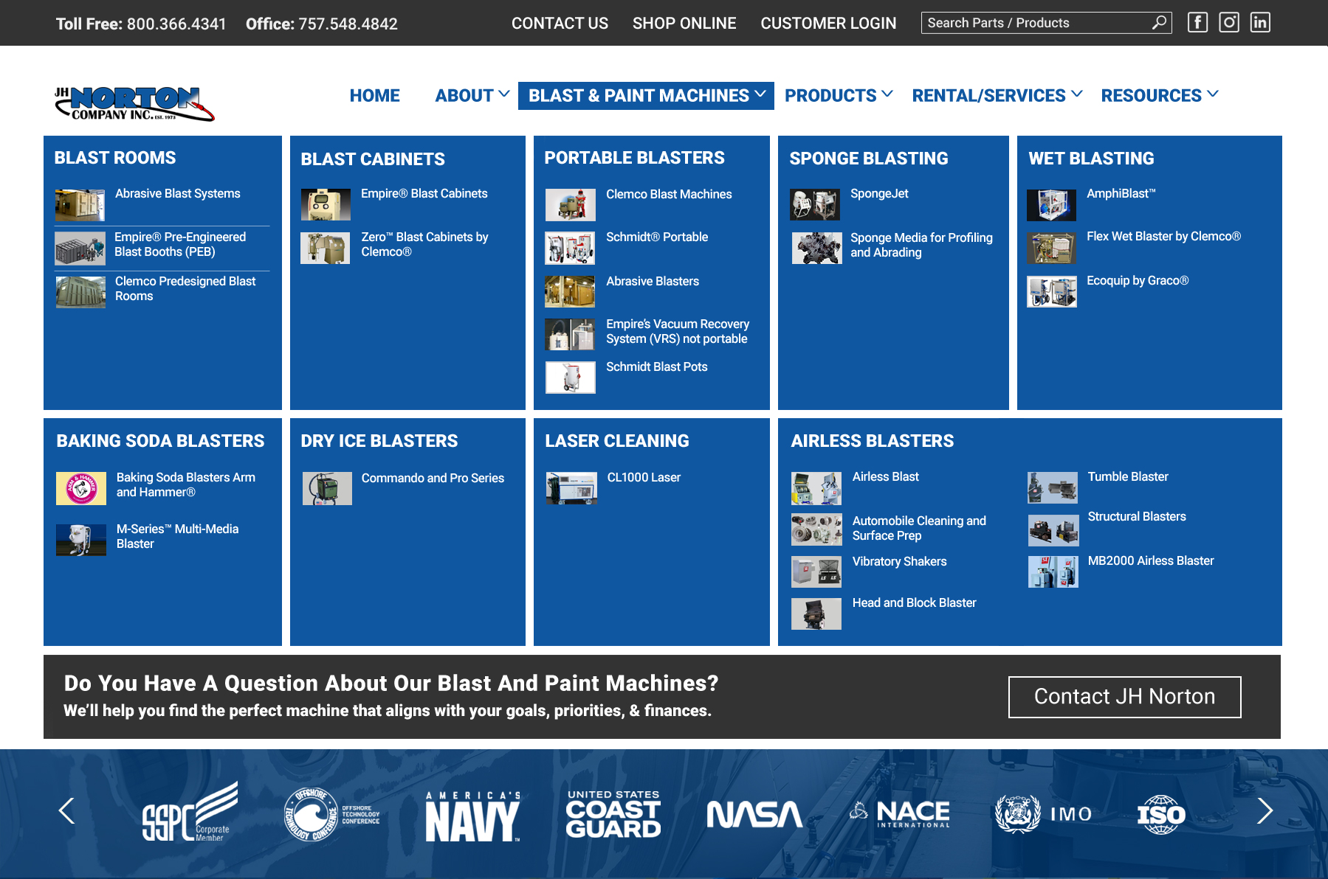1328x879 pixels.
Task: Click the search magnifier icon
Action: pyautogui.click(x=1159, y=23)
